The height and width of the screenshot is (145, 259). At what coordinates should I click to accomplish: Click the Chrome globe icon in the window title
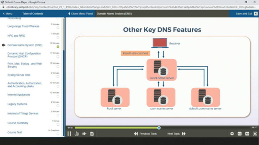[x=3, y=2]
